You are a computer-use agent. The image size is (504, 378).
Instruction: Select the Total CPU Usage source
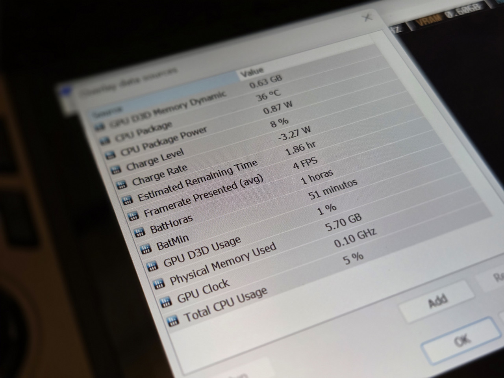226,305
